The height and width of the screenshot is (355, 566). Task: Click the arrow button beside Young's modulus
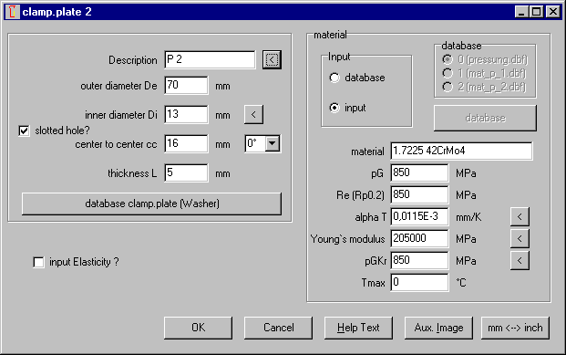coord(520,238)
